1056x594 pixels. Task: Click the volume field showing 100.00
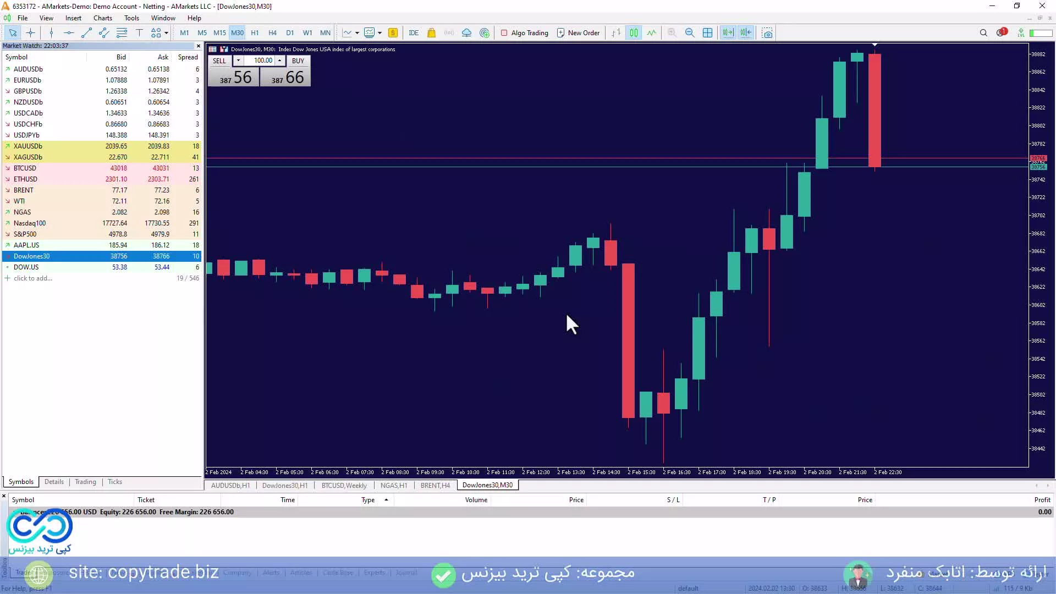coord(259,61)
